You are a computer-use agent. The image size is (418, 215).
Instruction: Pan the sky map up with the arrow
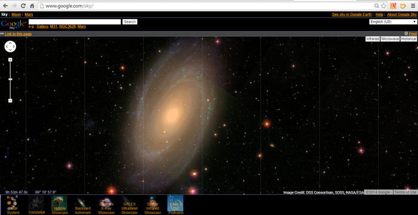(10, 43)
